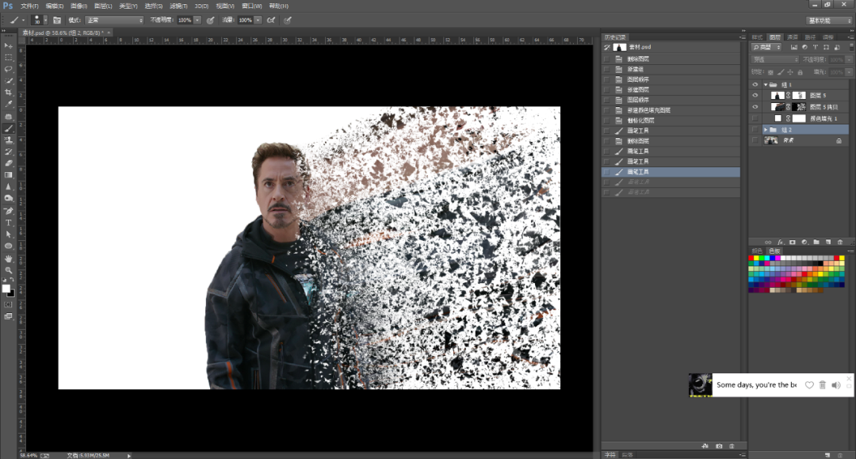Viewport: 856px width, 459px height.
Task: Open the brush panel toggle icon
Action: point(57,20)
